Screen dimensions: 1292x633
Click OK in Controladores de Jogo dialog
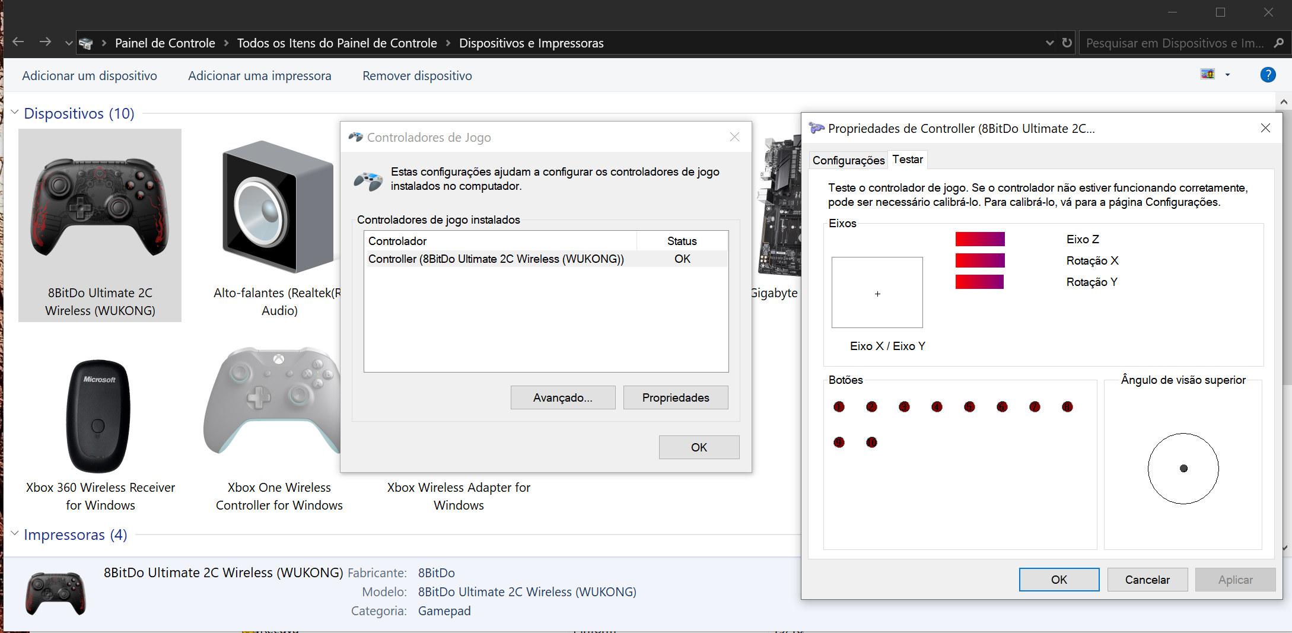699,447
